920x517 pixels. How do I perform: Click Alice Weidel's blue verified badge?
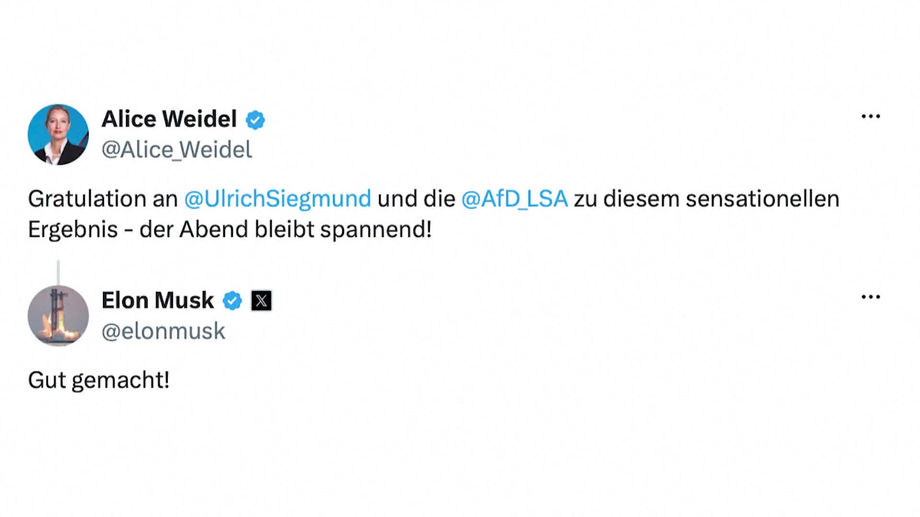(255, 120)
